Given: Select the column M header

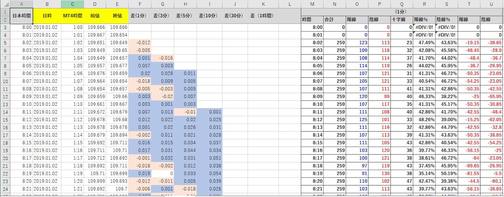Looking at the screenshot, I should point(312,4).
